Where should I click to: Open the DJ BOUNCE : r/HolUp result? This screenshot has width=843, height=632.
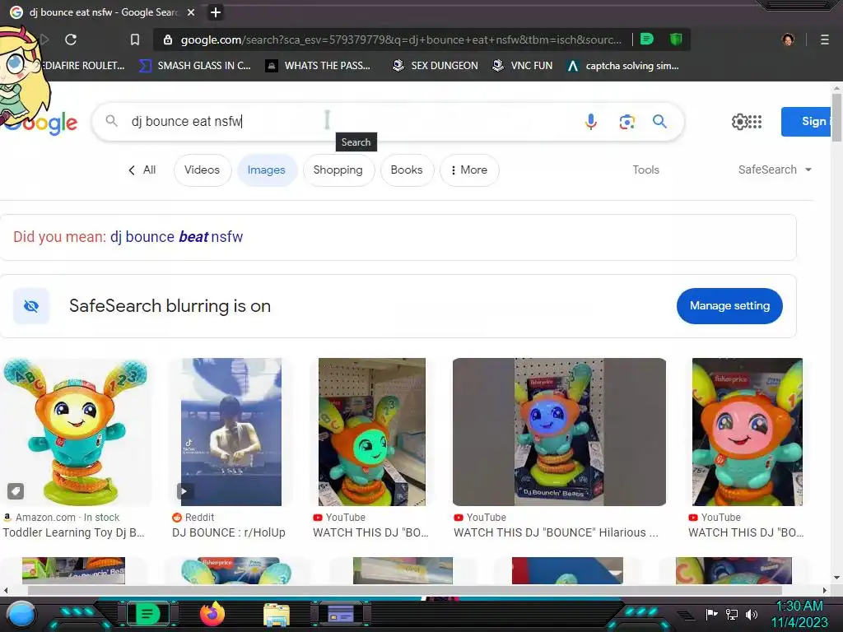pos(229,532)
